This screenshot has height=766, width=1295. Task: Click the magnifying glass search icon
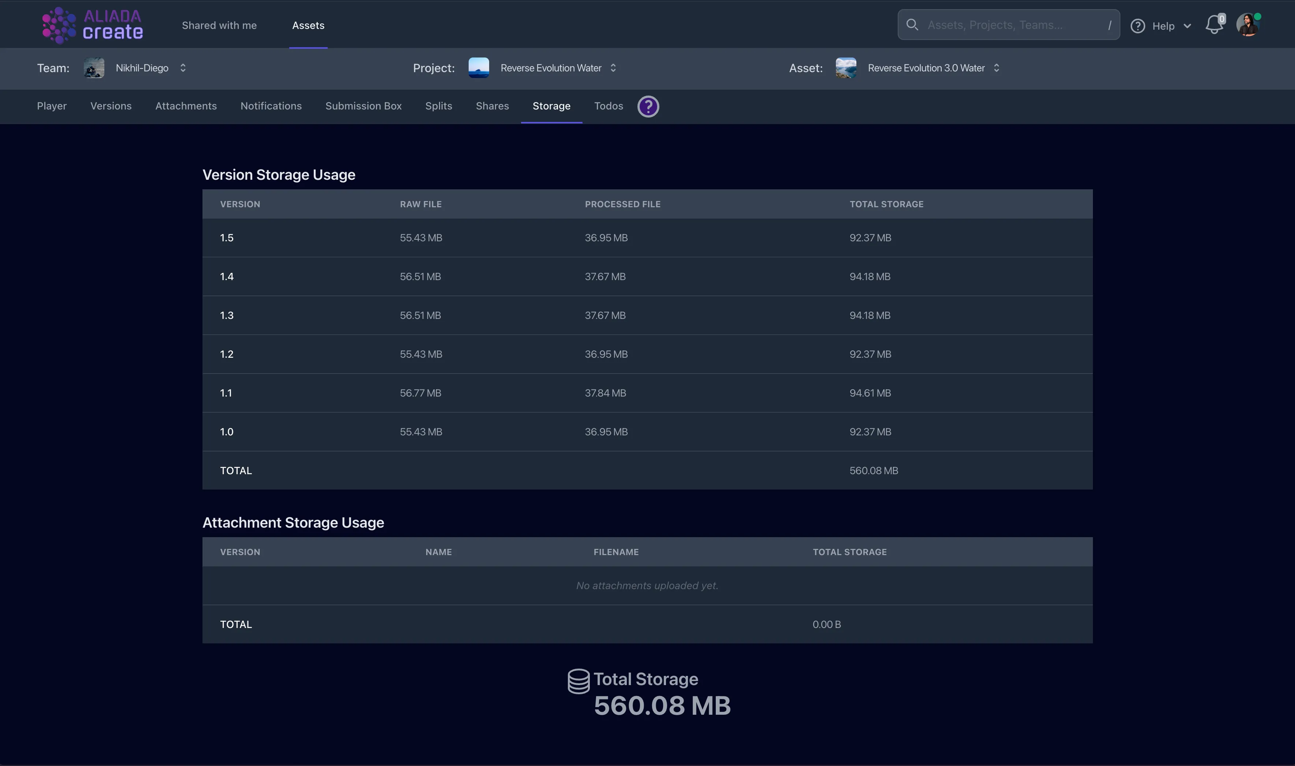coord(912,25)
